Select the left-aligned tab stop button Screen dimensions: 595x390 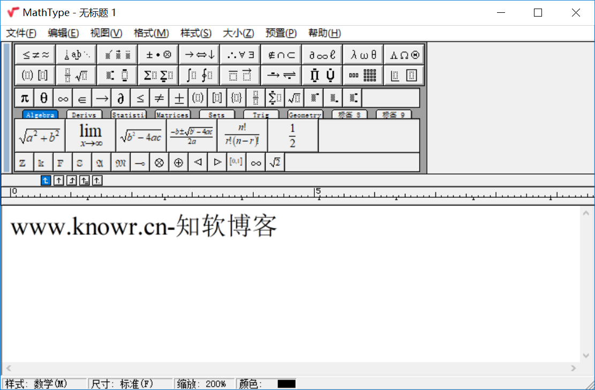(46, 180)
